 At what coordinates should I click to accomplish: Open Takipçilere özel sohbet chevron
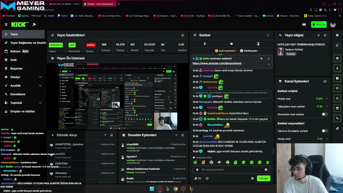click(x=327, y=106)
